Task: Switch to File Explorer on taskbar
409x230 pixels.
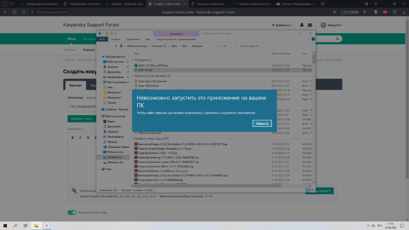Action: (36, 226)
